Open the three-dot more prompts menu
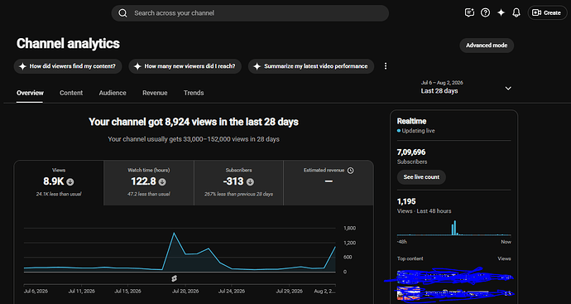The height and width of the screenshot is (304, 571). (386, 66)
